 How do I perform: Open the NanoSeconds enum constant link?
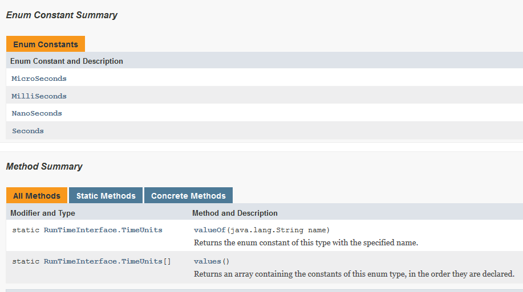click(x=37, y=113)
